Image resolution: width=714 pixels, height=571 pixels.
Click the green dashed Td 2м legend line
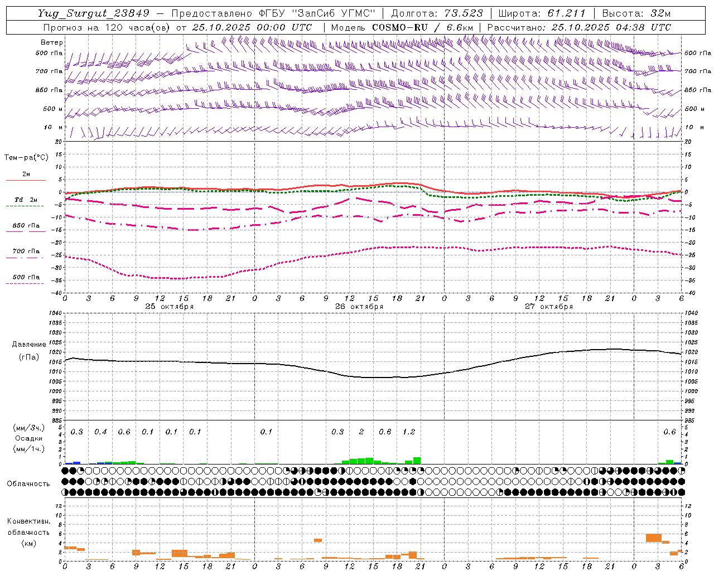pos(26,206)
